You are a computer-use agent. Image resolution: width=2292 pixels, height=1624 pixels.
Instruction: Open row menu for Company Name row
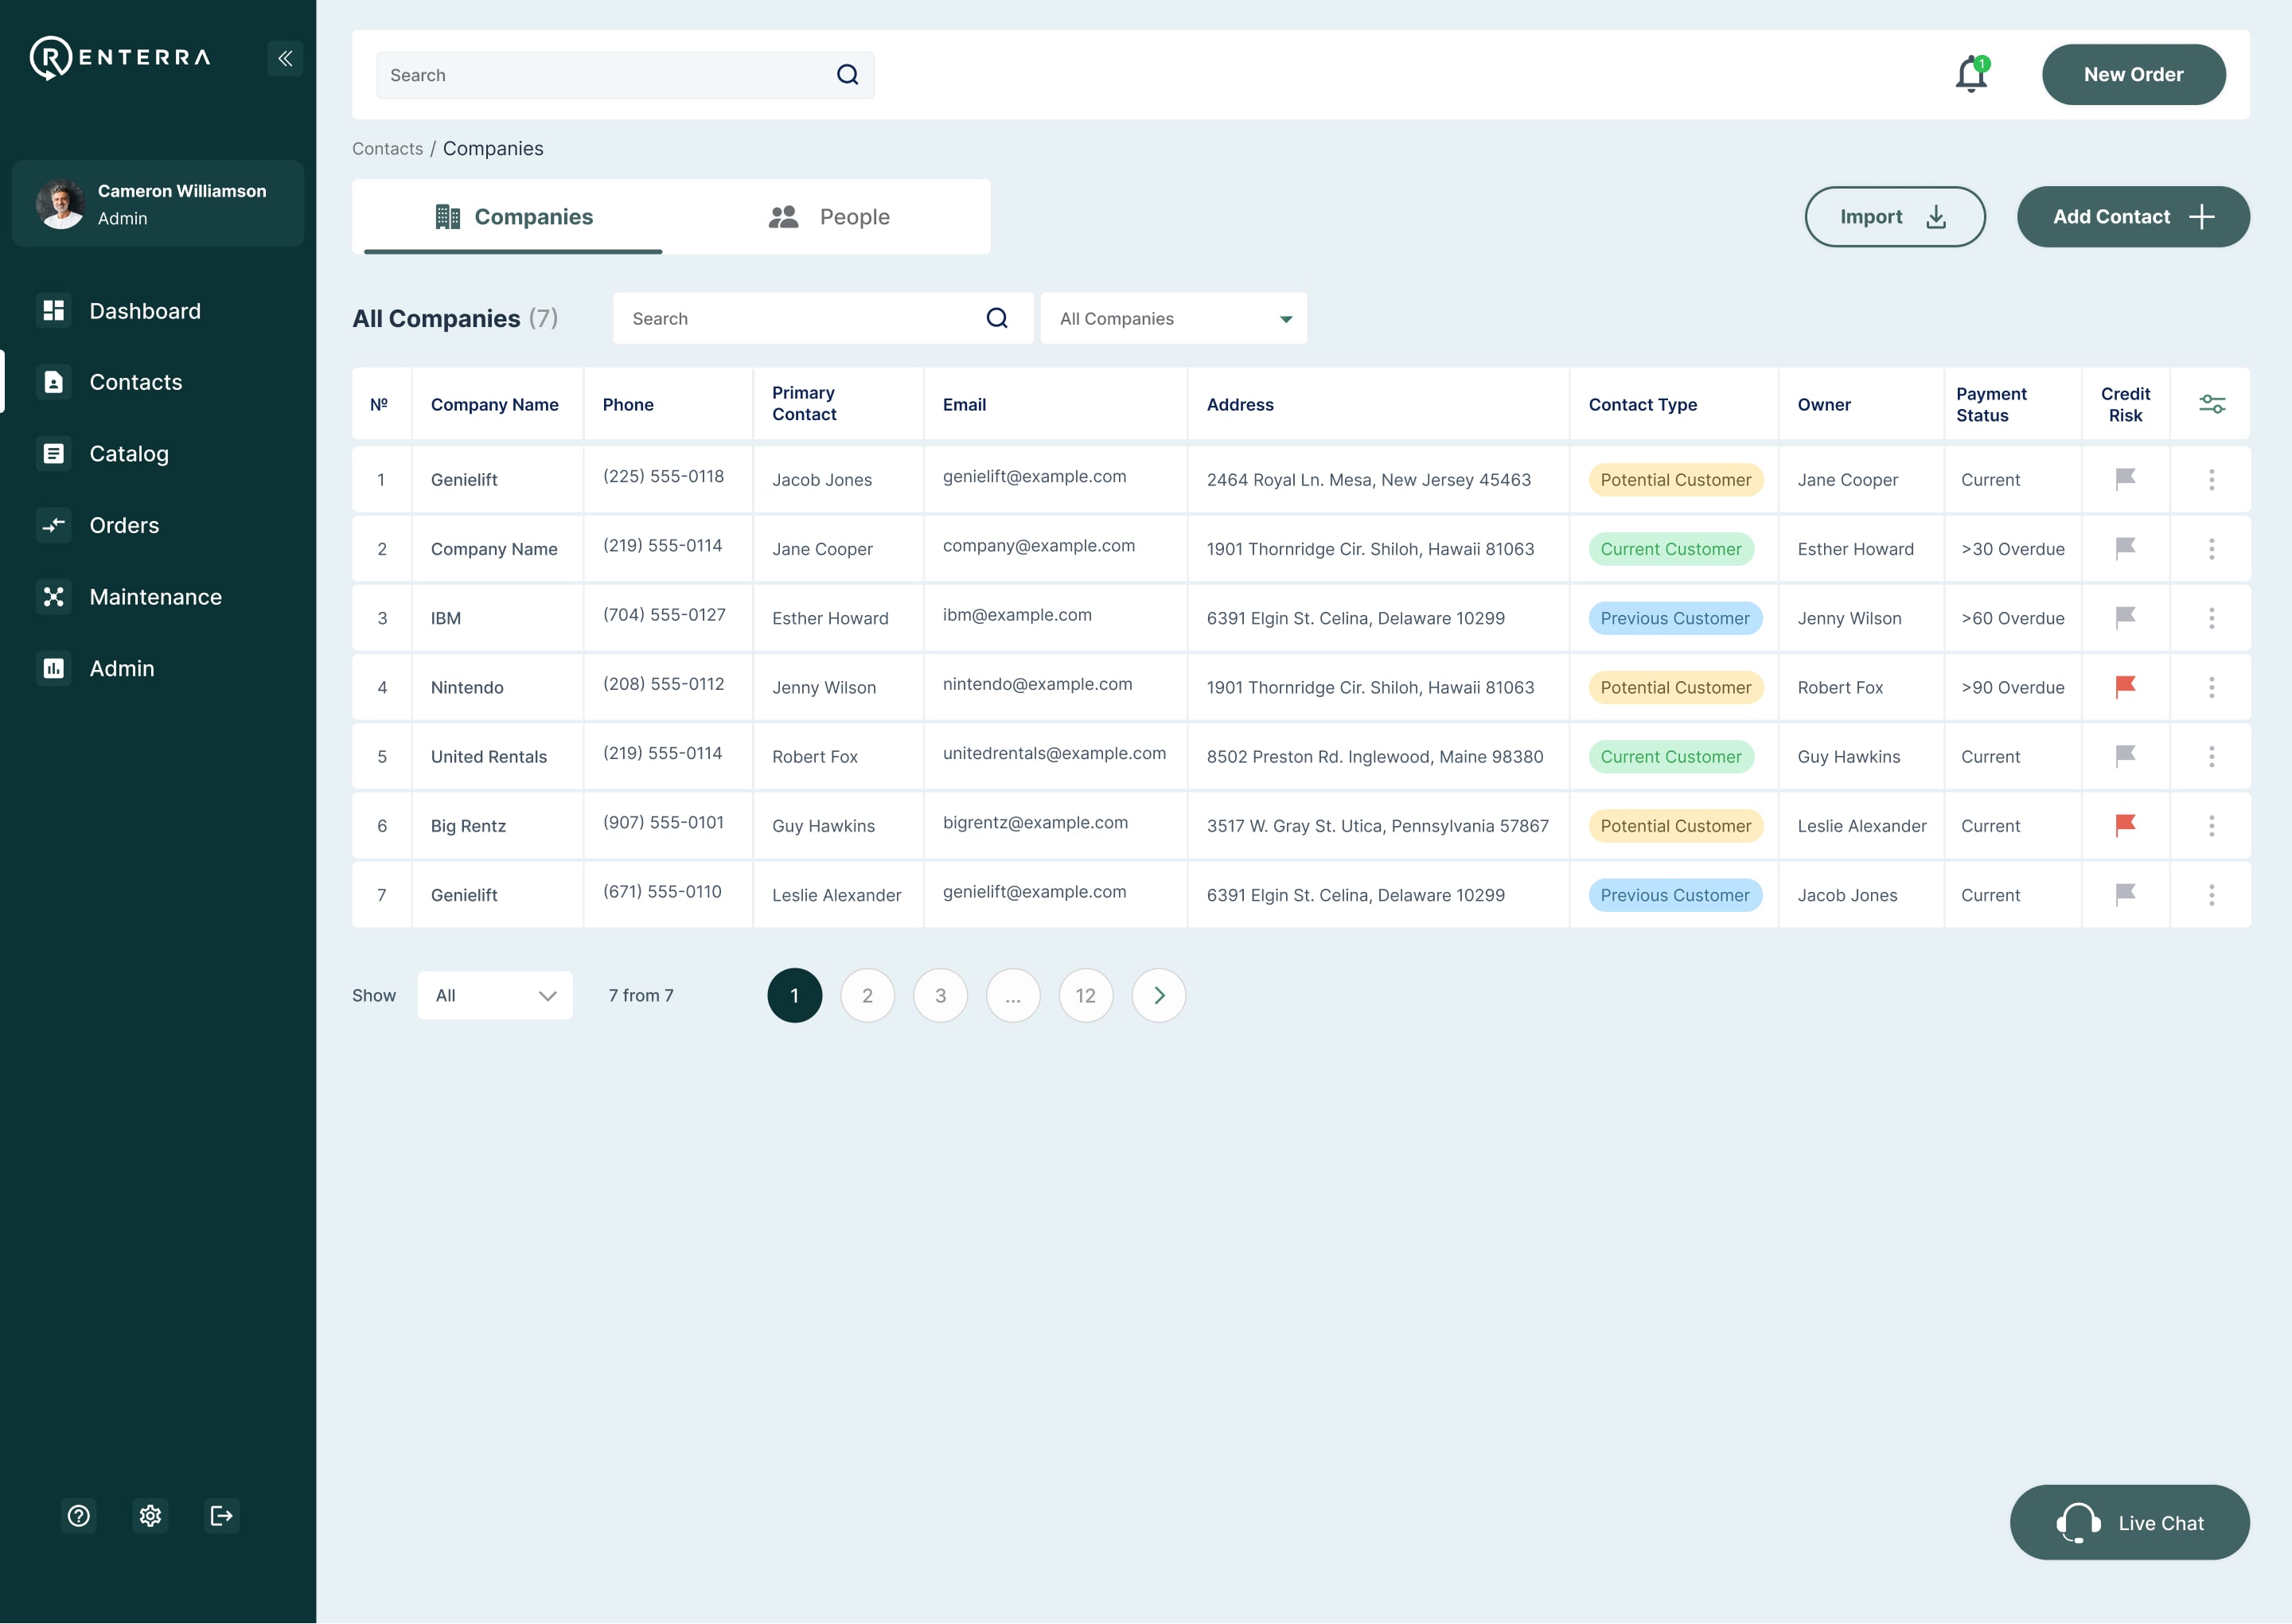pyautogui.click(x=2211, y=549)
